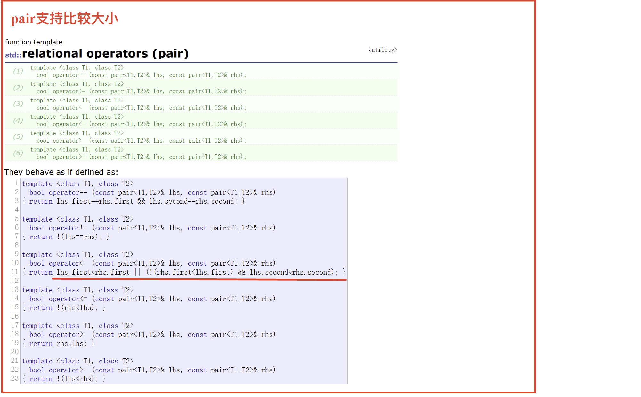Click 'return rhs<lhs;' on code line 19
Viewport: 641px width, 397px height.
pyautogui.click(x=58, y=344)
